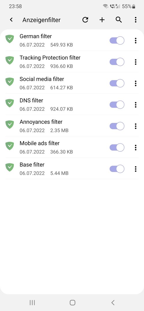144x311 pixels.
Task: Open three-dot menu for Social media filter
Action: [x=135, y=83]
